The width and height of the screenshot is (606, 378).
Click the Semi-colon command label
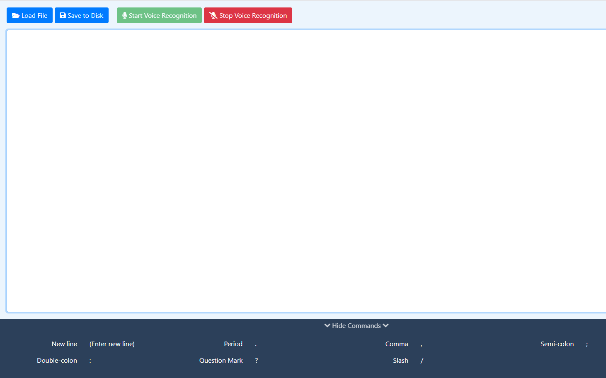557,344
